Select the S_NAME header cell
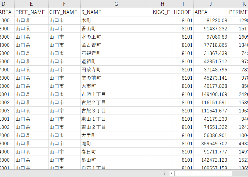This screenshot has height=177, width=248. (116, 12)
